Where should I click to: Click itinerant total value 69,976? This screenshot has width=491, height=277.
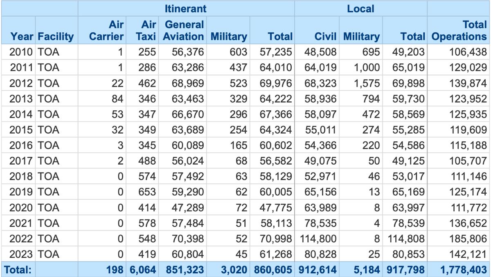click(x=277, y=83)
